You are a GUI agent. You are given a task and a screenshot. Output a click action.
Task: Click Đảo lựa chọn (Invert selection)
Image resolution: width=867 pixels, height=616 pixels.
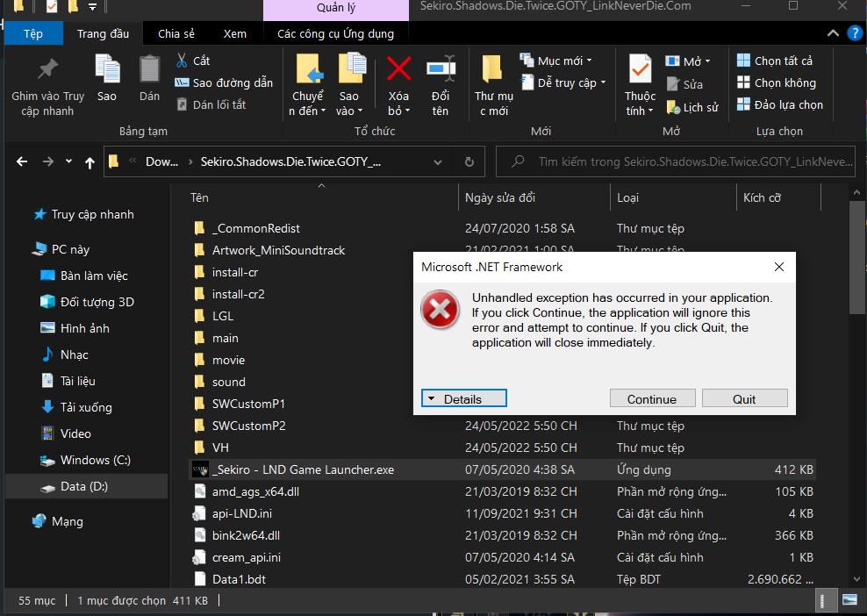pos(780,105)
